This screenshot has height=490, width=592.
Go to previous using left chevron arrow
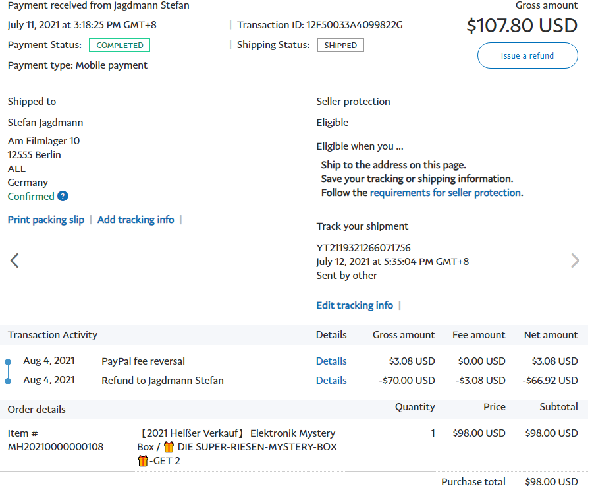[14, 260]
